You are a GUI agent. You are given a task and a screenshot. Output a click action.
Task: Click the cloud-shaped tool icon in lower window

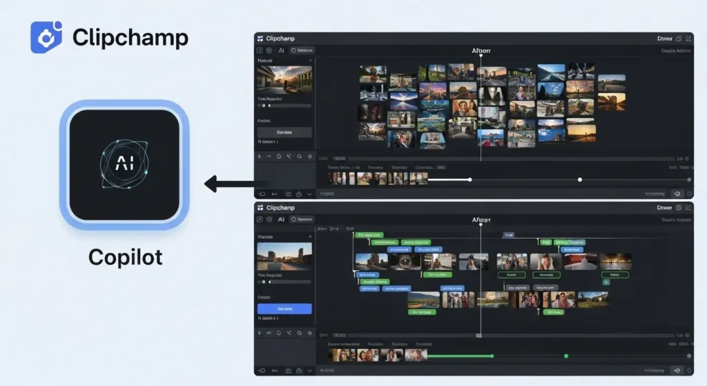pos(300,334)
